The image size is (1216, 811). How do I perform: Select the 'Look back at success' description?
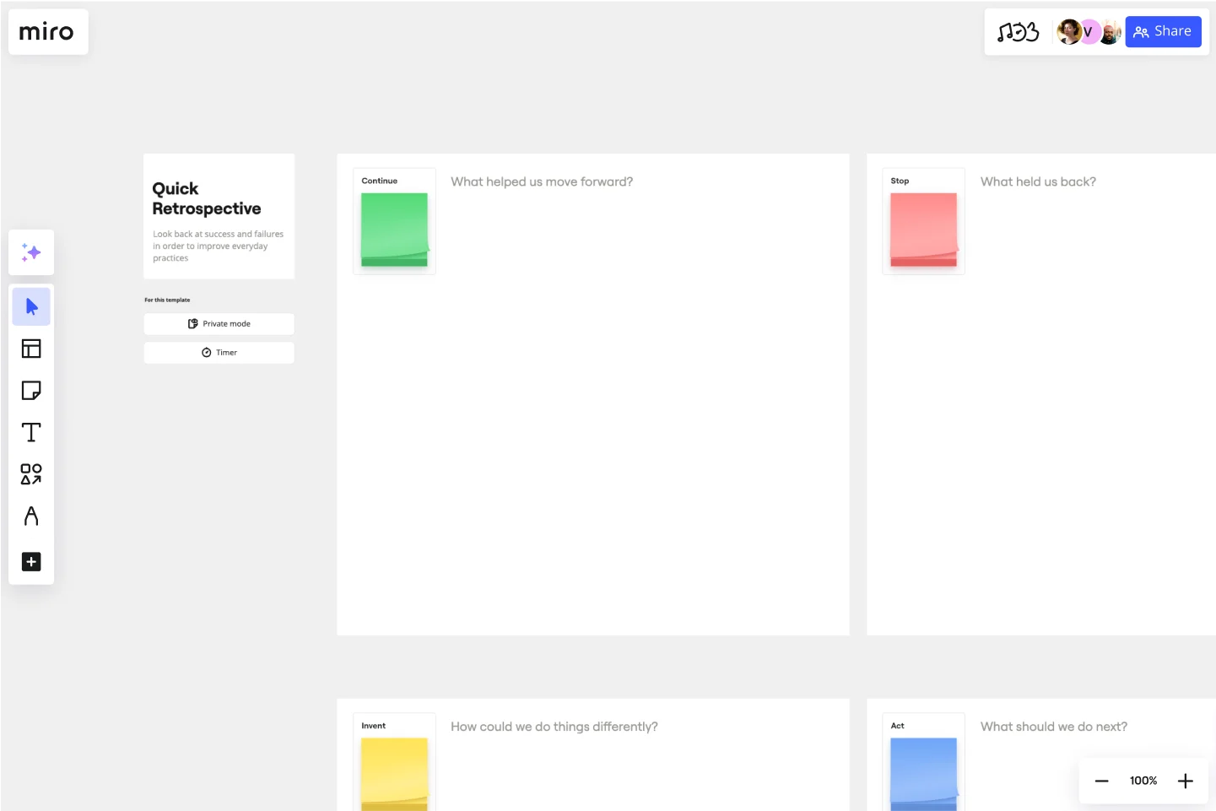pos(219,246)
